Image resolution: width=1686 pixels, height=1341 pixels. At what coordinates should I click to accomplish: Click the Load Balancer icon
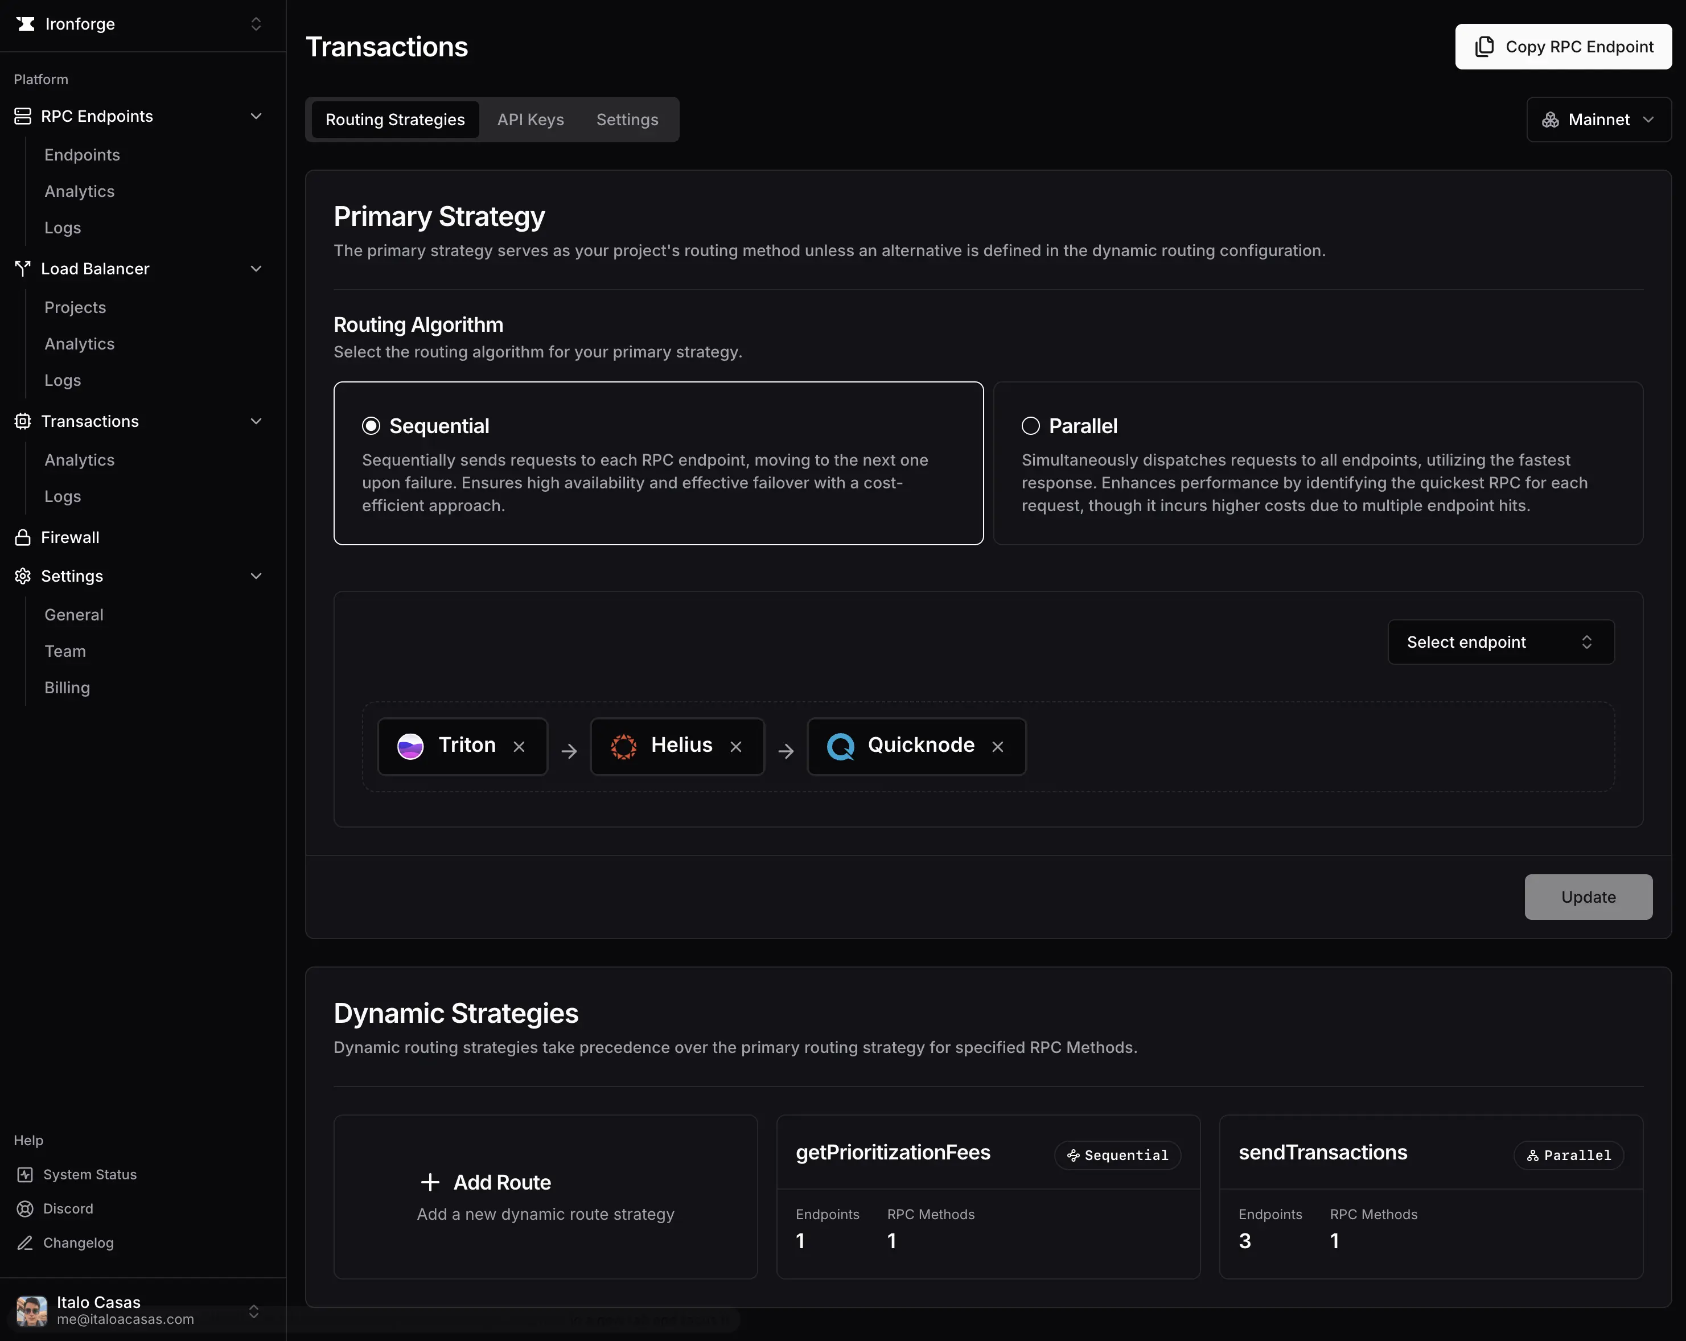[23, 268]
